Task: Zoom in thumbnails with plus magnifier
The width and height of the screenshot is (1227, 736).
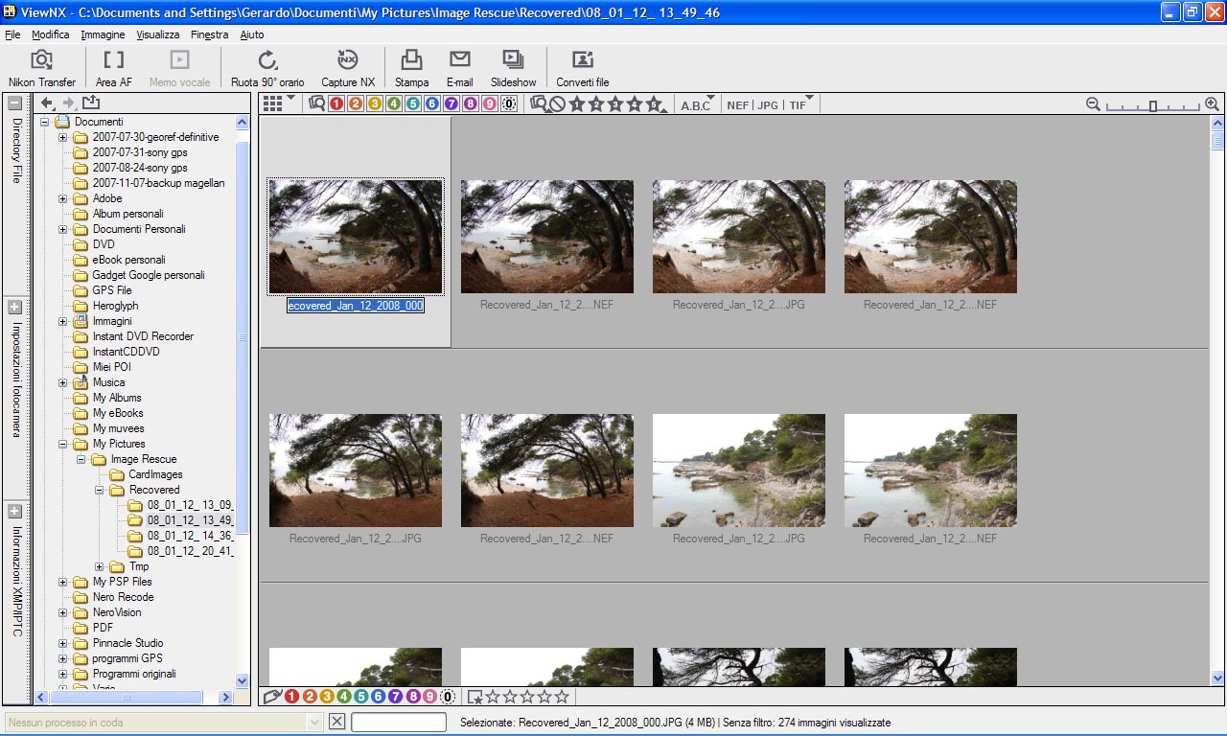Action: coord(1212,104)
